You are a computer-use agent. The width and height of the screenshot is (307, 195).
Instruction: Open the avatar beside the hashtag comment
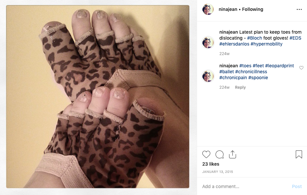208,76
